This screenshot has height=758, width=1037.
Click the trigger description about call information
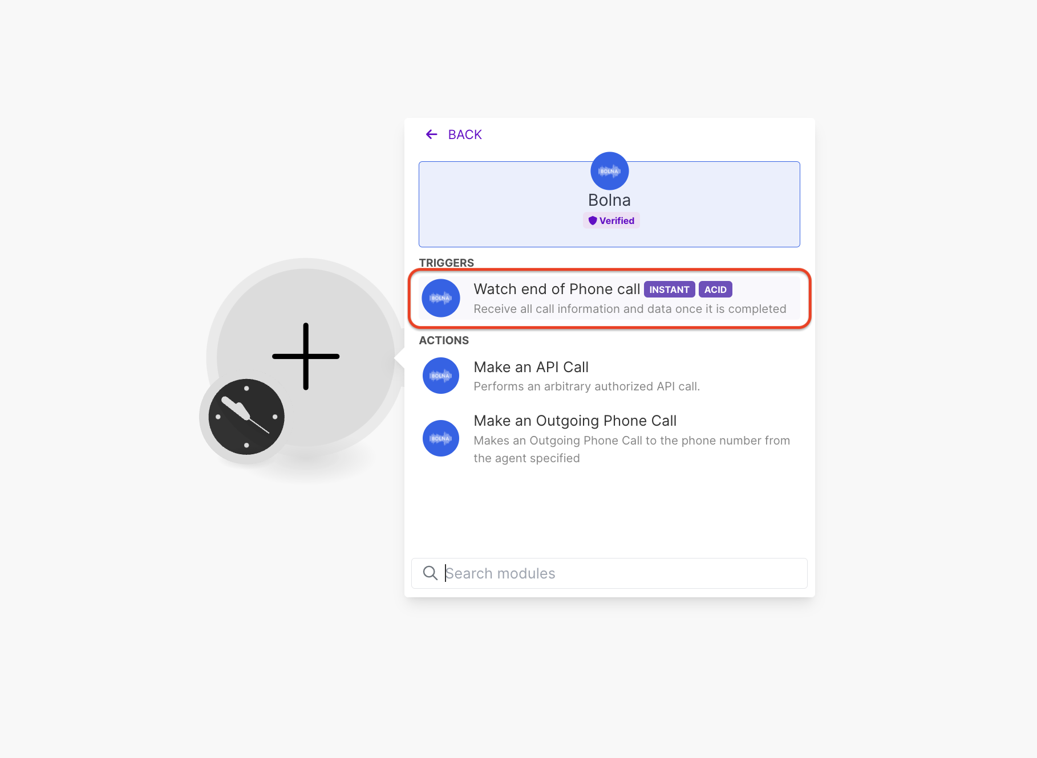click(x=630, y=309)
